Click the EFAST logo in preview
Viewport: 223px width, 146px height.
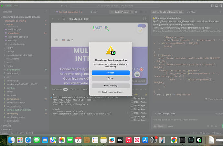[x=101, y=28]
